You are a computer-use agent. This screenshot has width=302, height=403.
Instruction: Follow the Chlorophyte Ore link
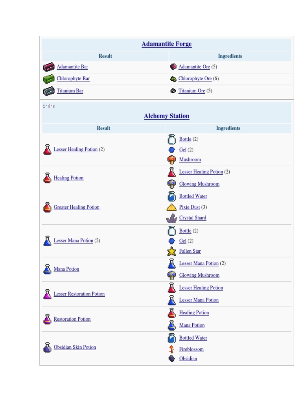(x=195, y=79)
